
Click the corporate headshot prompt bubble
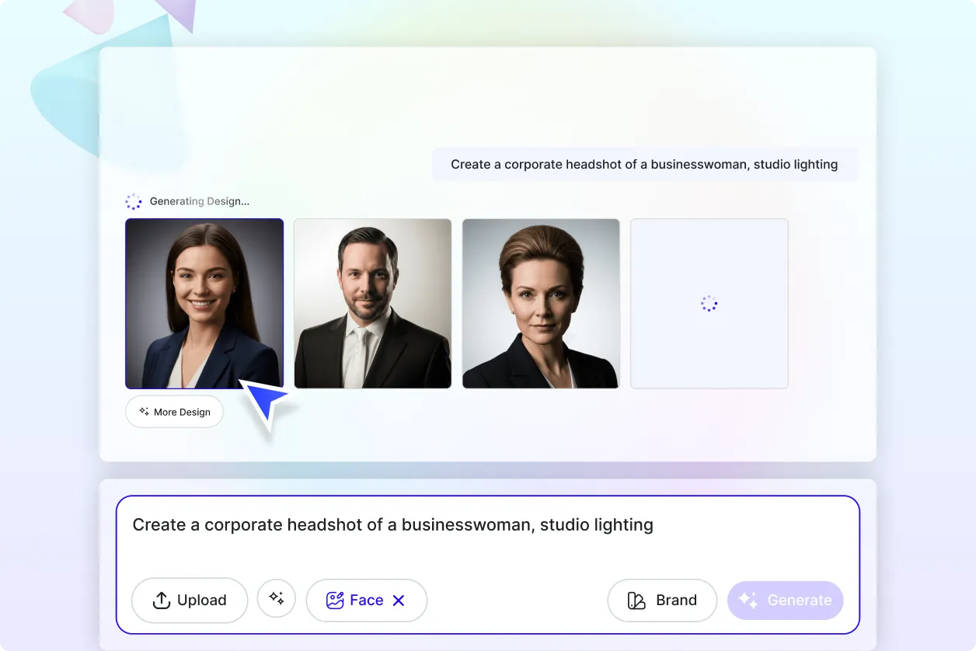[x=644, y=164]
